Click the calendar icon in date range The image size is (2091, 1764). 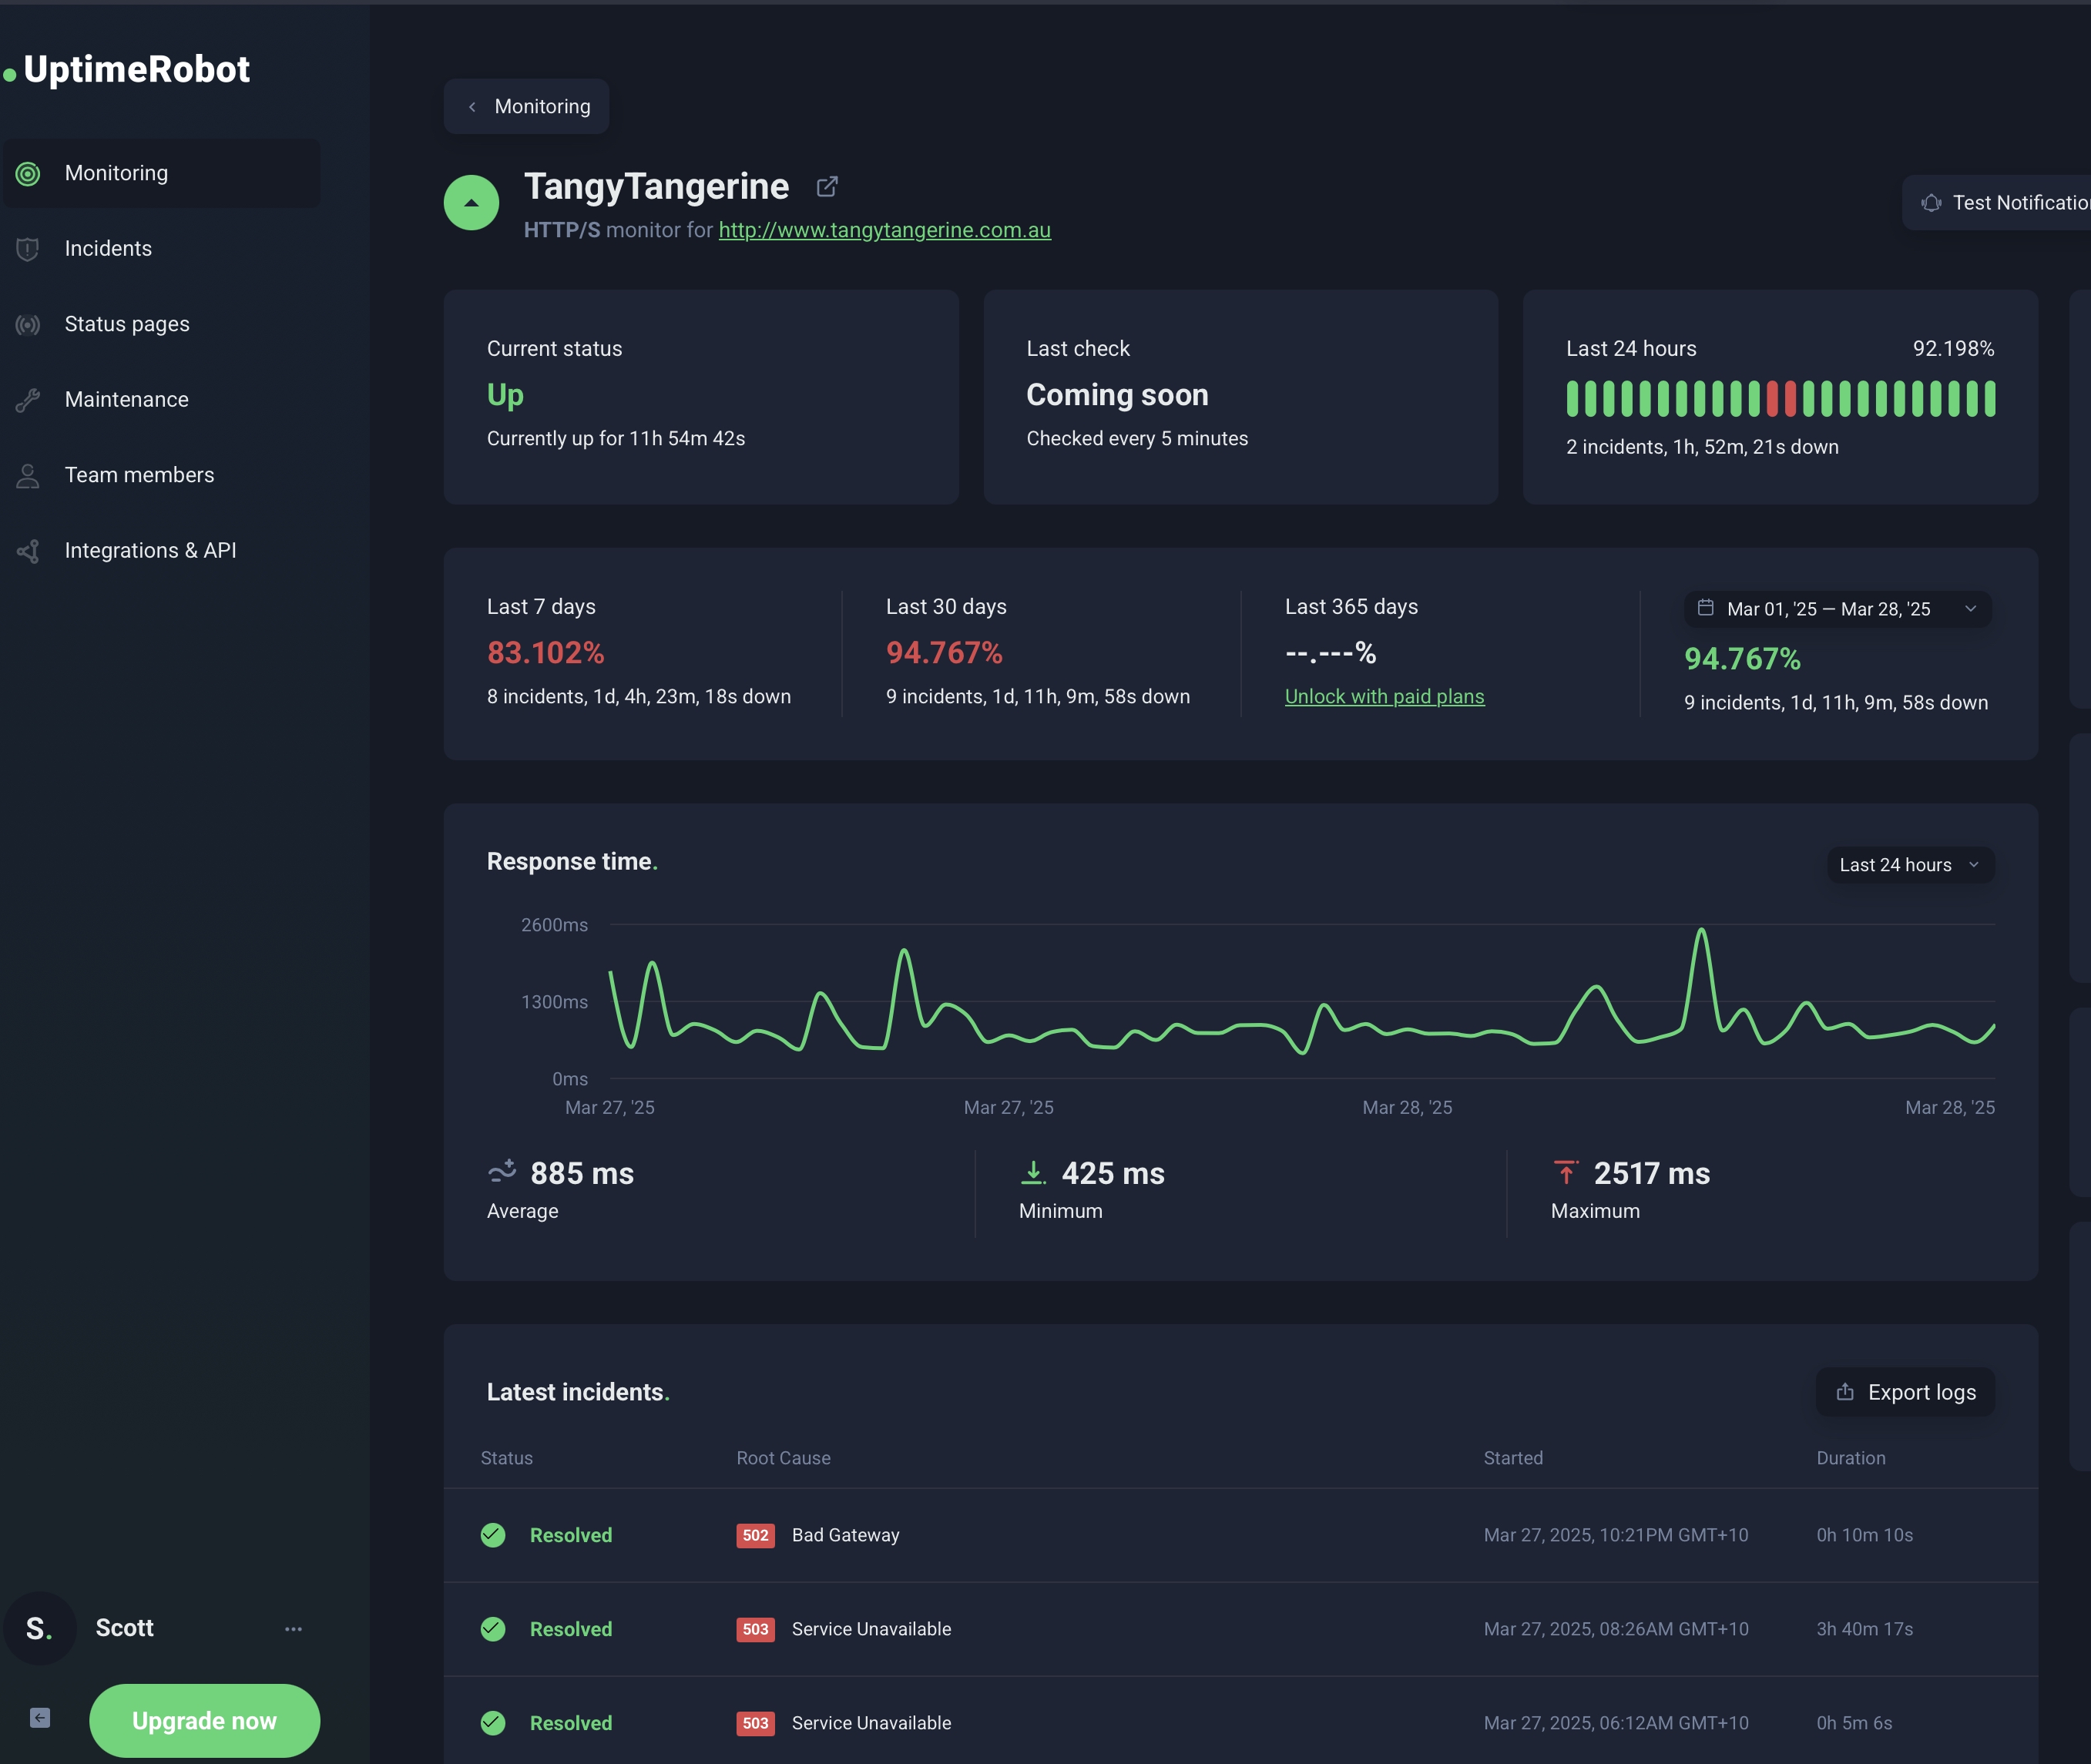pos(1706,608)
